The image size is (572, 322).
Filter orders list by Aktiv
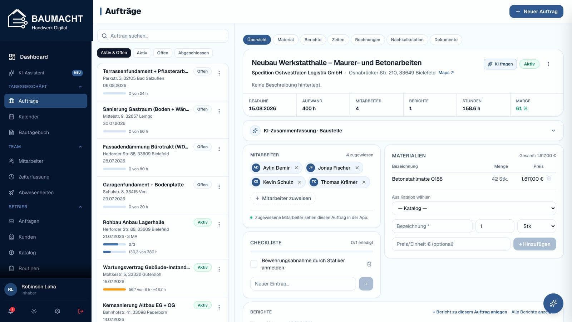142,53
